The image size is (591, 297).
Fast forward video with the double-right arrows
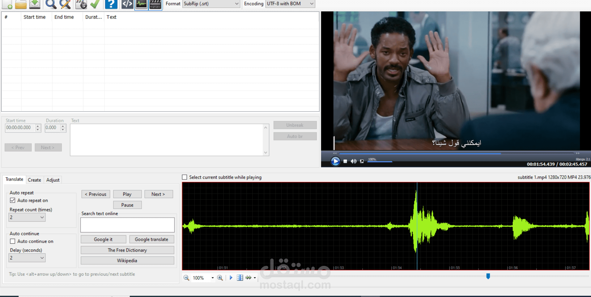[578, 153]
